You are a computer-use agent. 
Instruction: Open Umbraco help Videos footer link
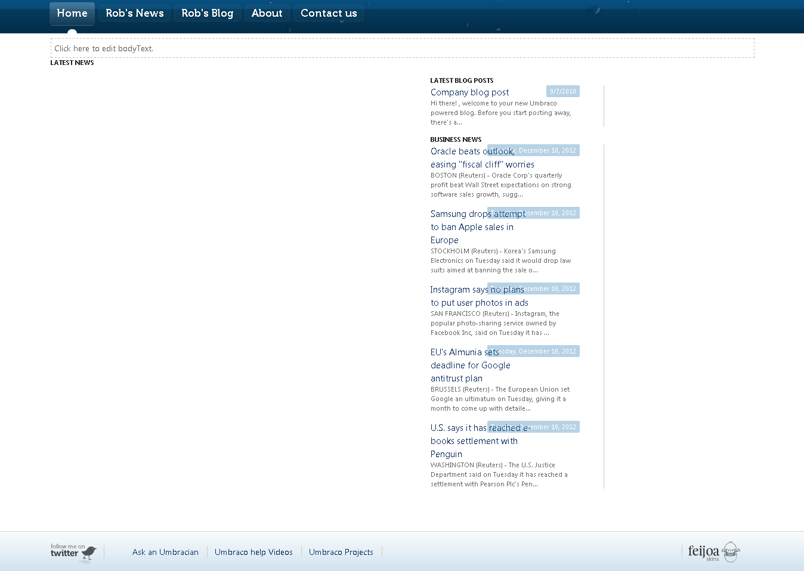253,553
